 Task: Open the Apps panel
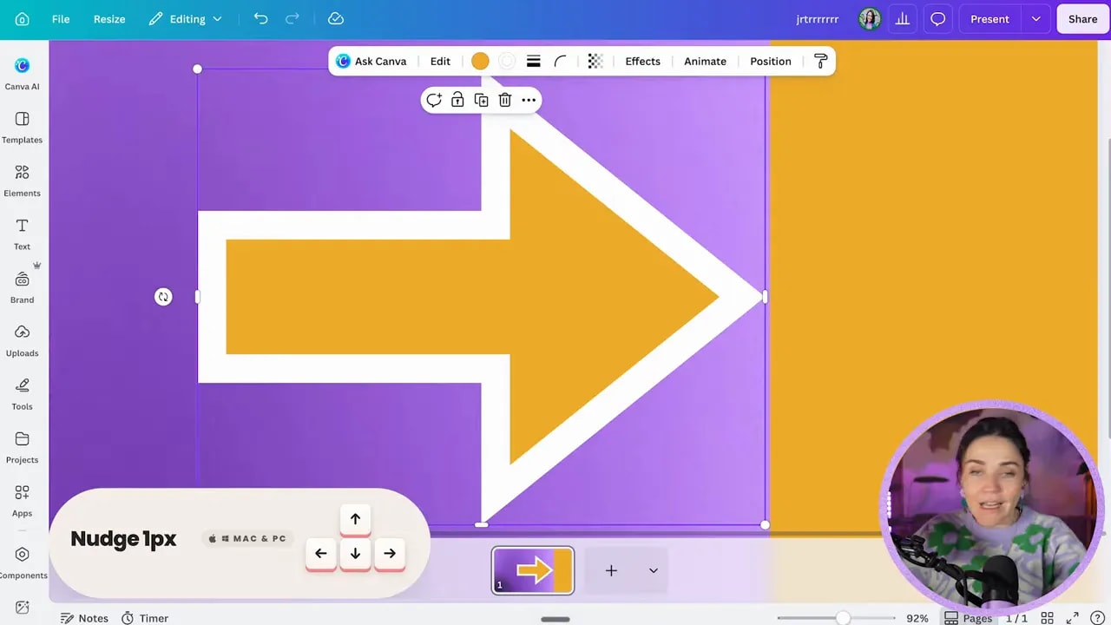[23, 501]
